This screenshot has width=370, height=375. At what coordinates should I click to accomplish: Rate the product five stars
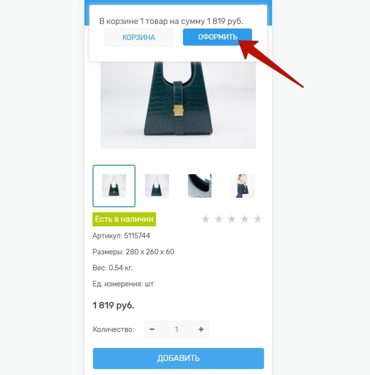click(257, 219)
